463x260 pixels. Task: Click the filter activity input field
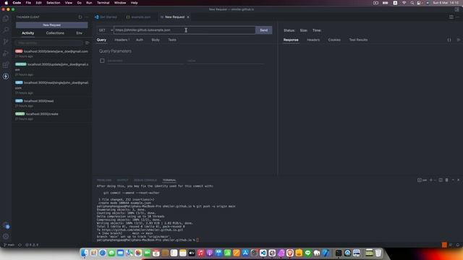49,43
